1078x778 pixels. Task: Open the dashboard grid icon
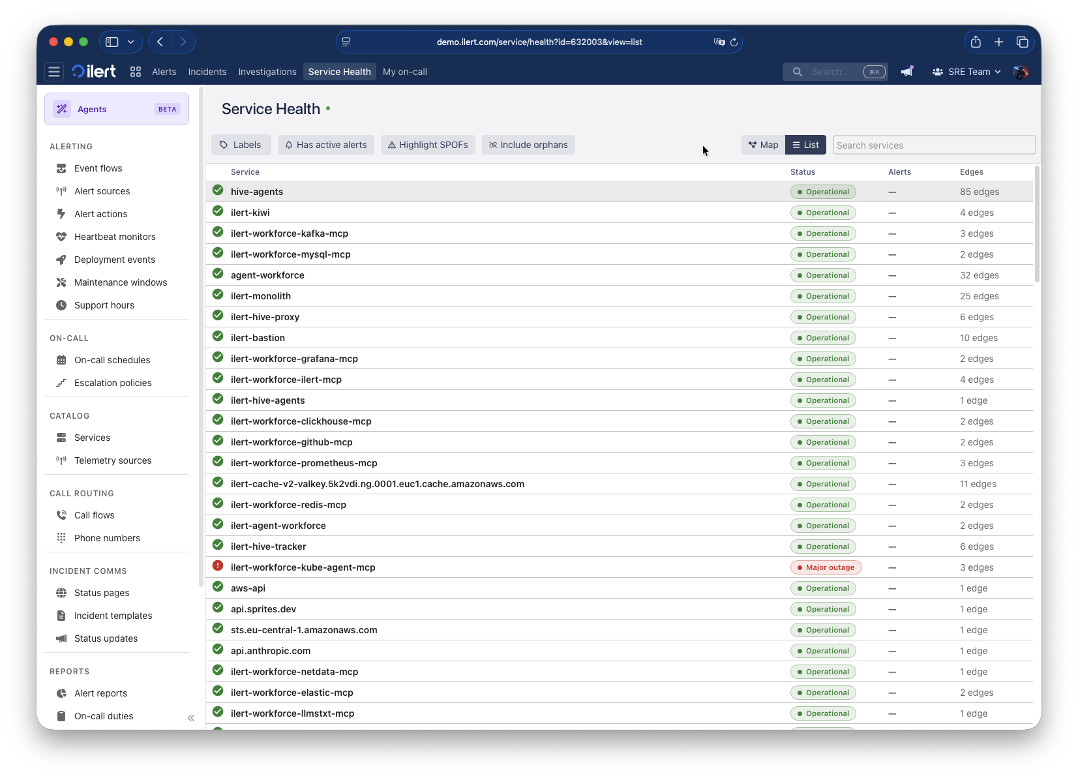136,72
